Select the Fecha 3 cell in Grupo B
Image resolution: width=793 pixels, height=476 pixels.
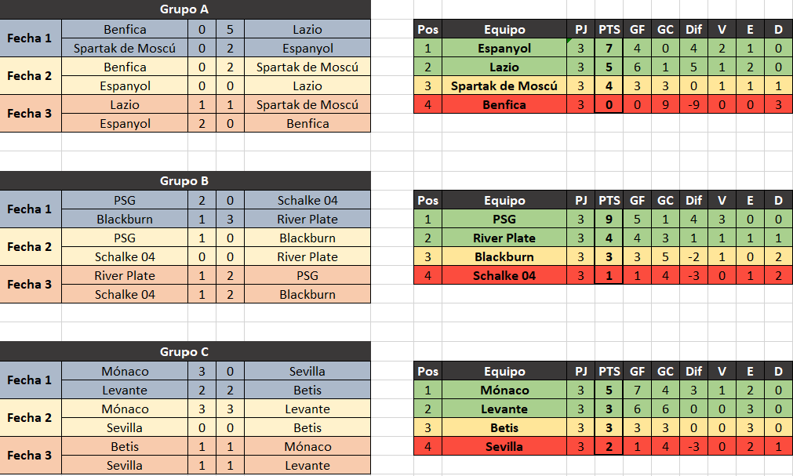(x=31, y=285)
